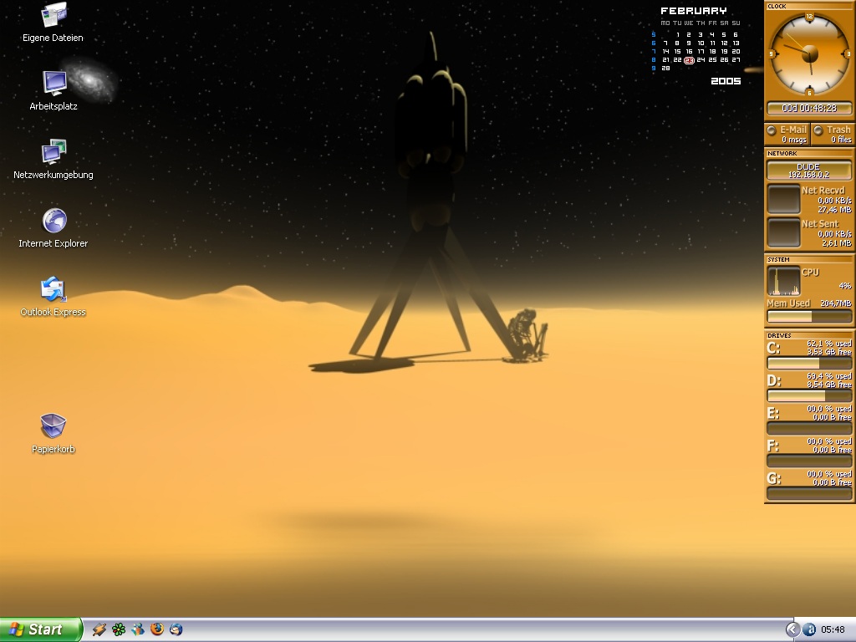Click drive C: usage bar
The height and width of the screenshot is (642, 856).
(x=809, y=363)
